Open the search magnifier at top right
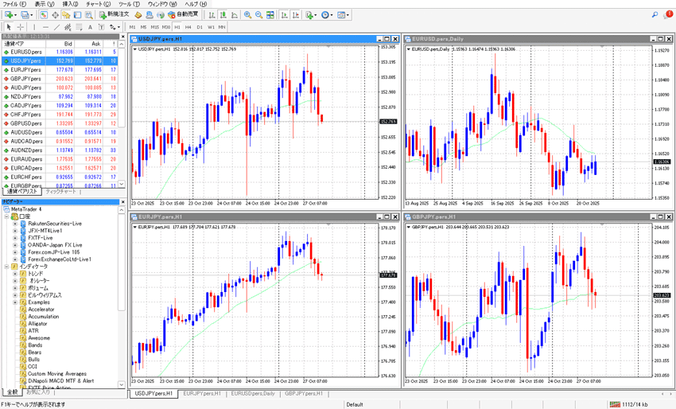 pos(655,14)
